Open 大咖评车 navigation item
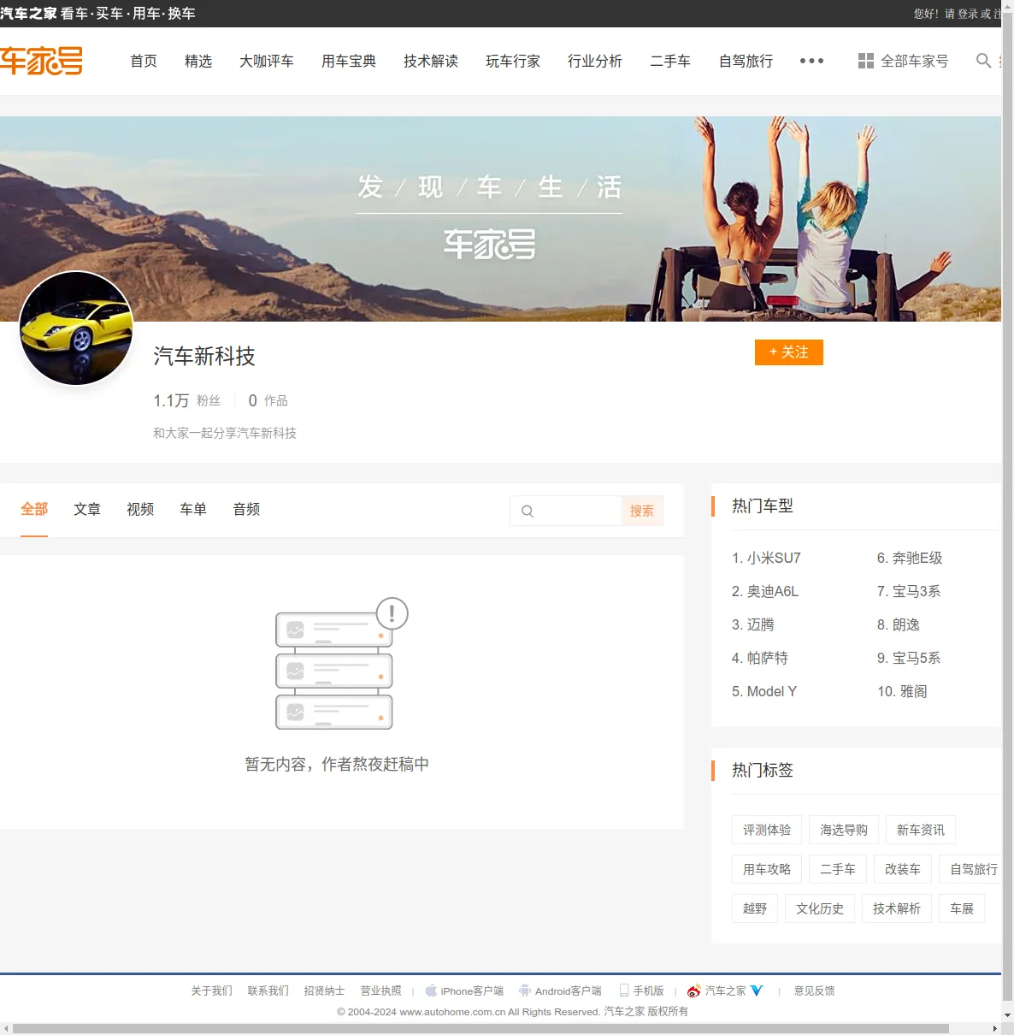 point(267,61)
